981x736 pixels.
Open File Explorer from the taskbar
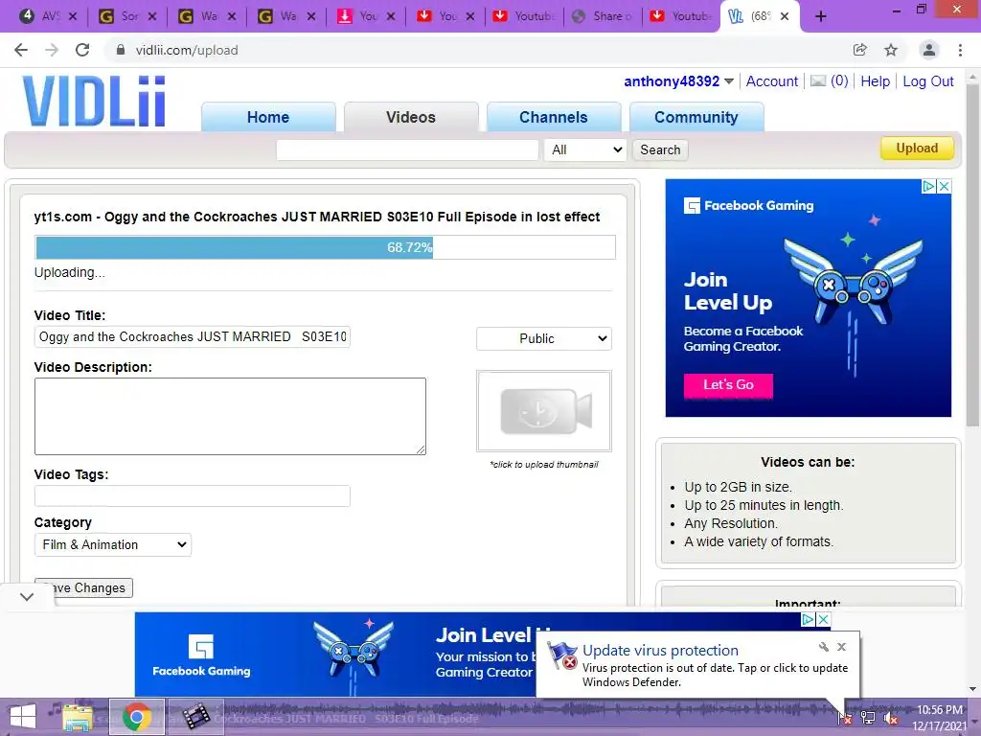(78, 717)
